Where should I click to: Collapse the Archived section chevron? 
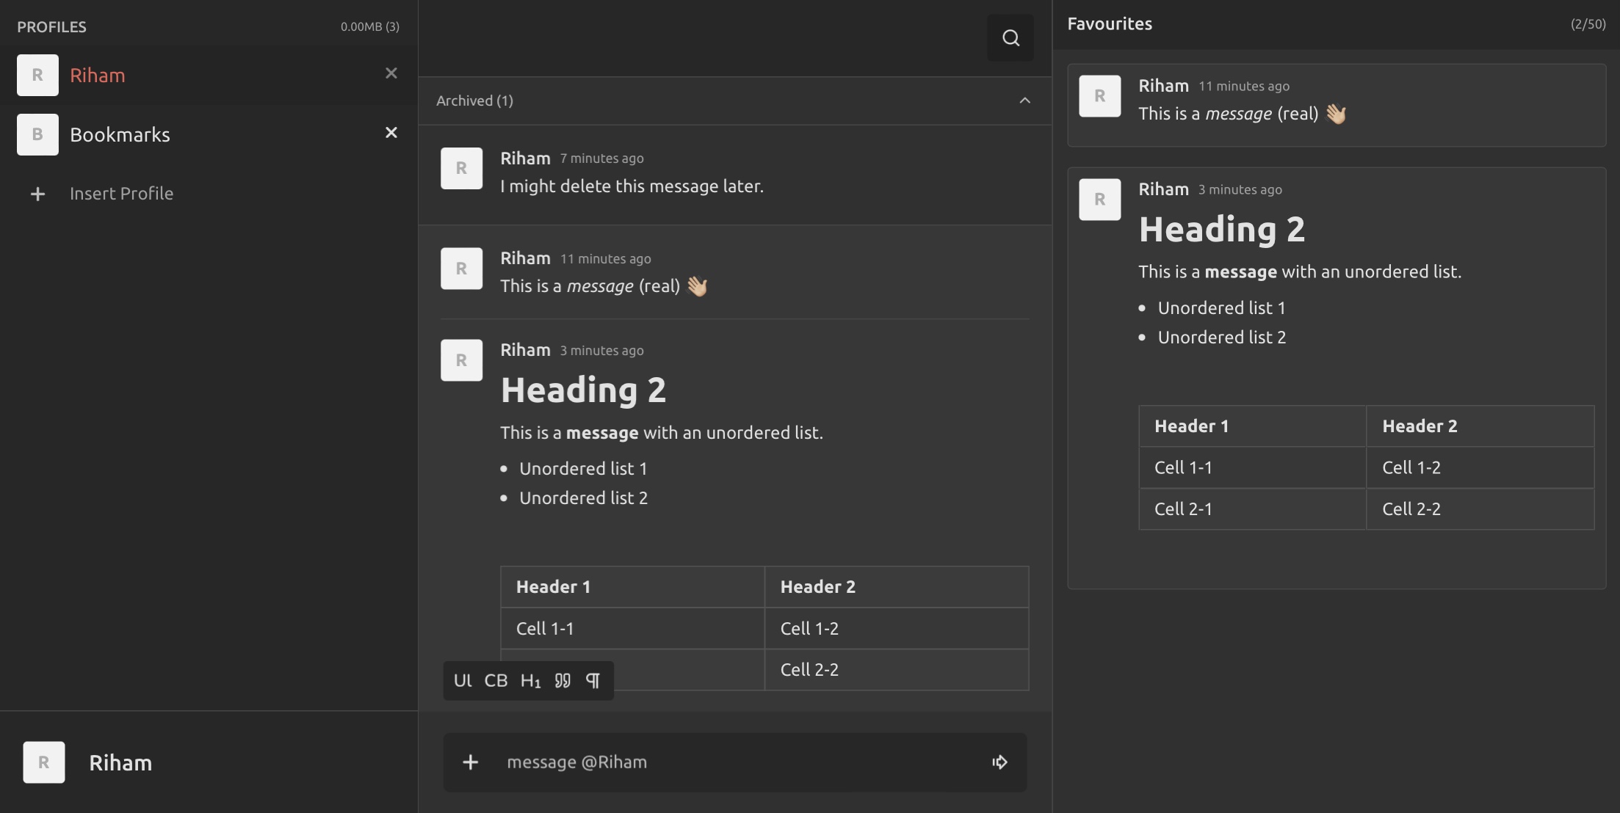pos(1024,101)
